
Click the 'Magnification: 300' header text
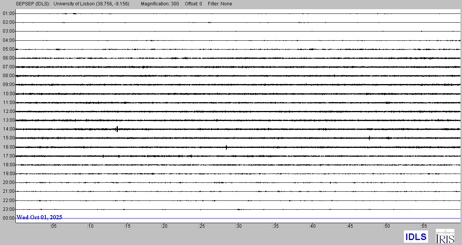point(160,4)
